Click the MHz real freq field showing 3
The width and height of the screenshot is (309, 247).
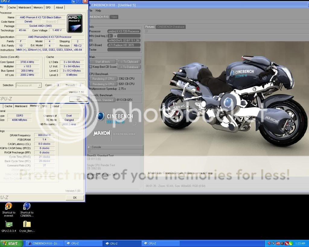pyautogui.click(x=110, y=36)
